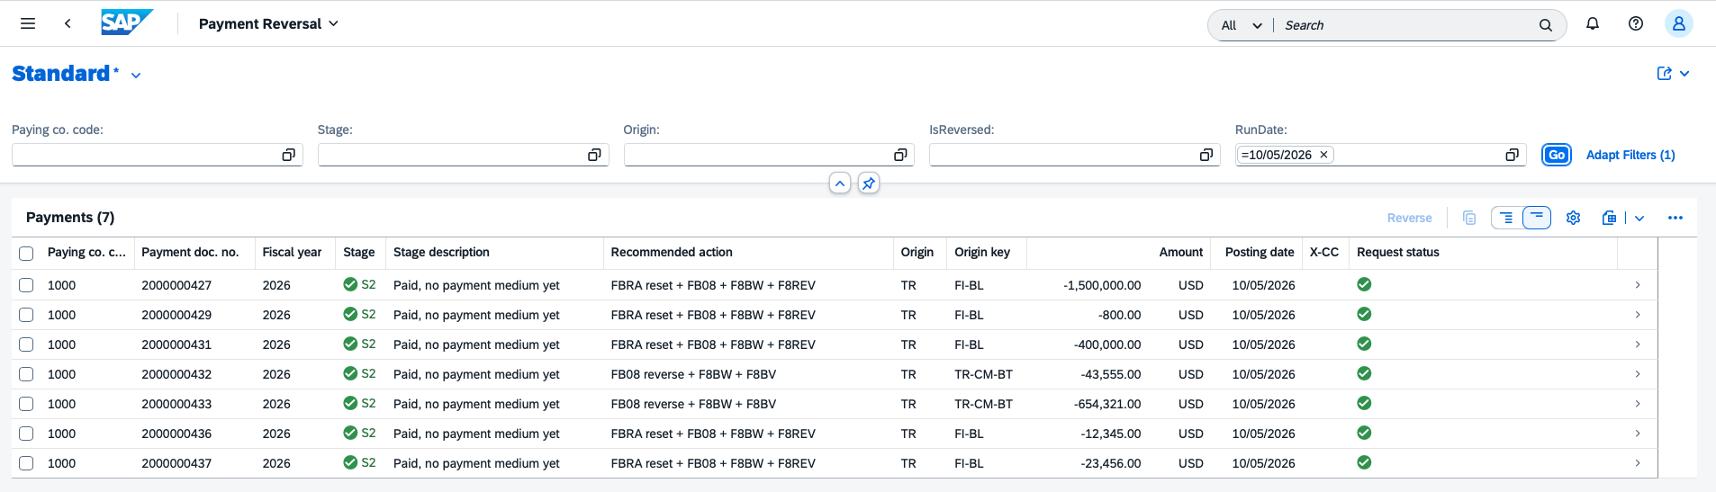Open Adapt Filters (1)
1716x492 pixels.
click(1630, 155)
